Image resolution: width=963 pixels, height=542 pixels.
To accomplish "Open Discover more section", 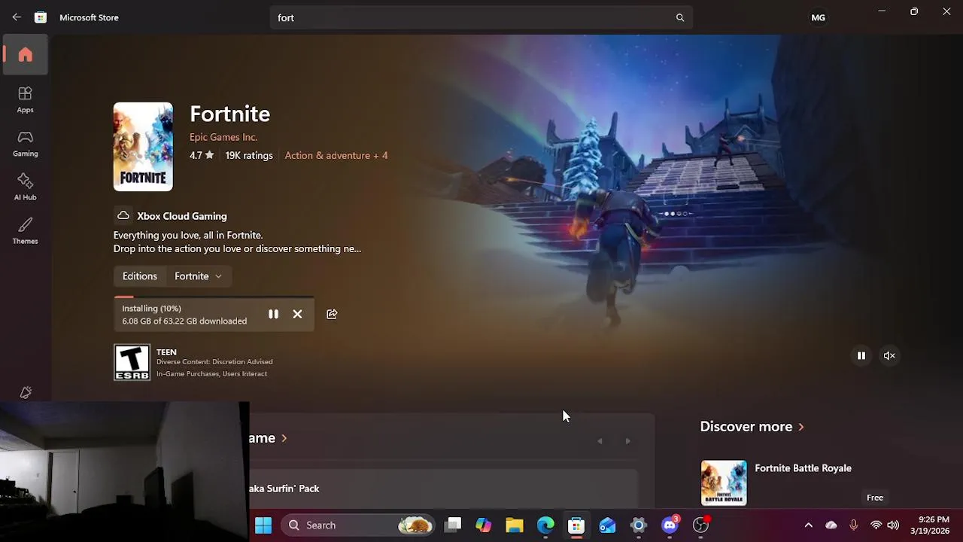I will pyautogui.click(x=752, y=427).
